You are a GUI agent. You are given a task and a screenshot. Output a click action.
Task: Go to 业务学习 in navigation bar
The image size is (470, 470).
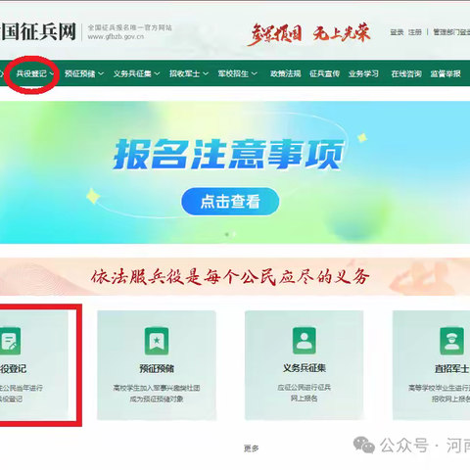363,73
